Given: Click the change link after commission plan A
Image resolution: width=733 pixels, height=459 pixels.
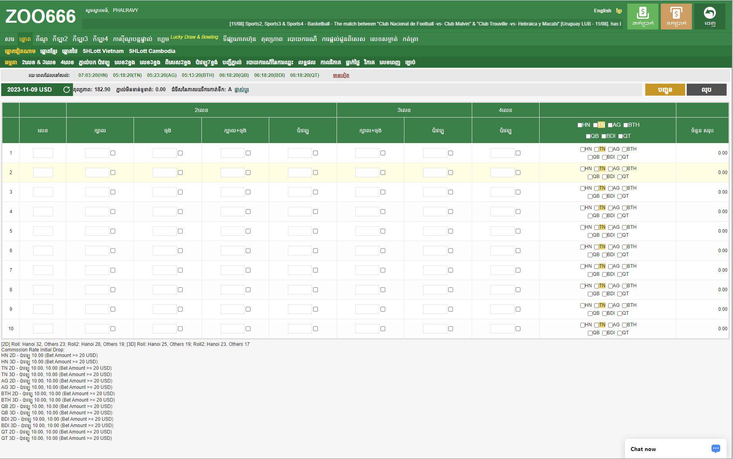Looking at the screenshot, I should 242,90.
